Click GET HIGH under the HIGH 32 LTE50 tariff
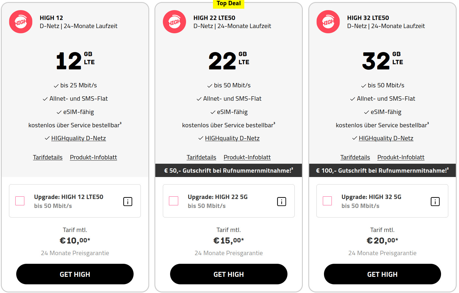This screenshot has height=293, width=459. pyautogui.click(x=382, y=274)
